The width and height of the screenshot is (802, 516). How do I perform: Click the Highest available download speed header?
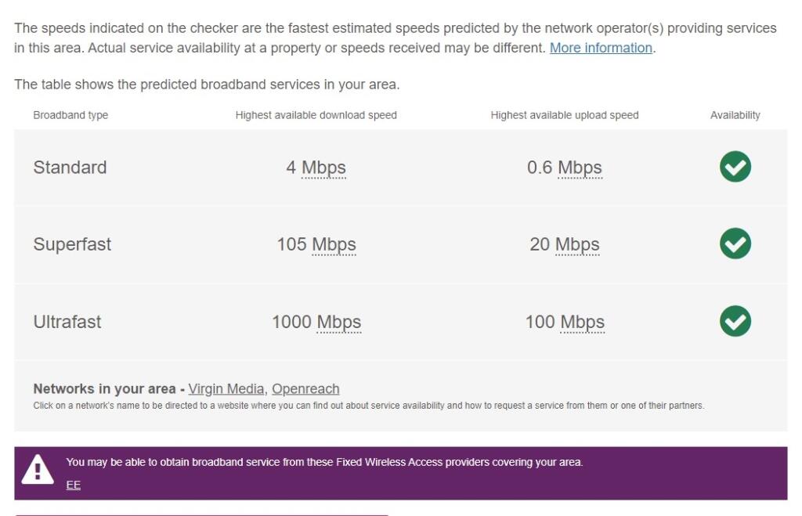tap(316, 114)
